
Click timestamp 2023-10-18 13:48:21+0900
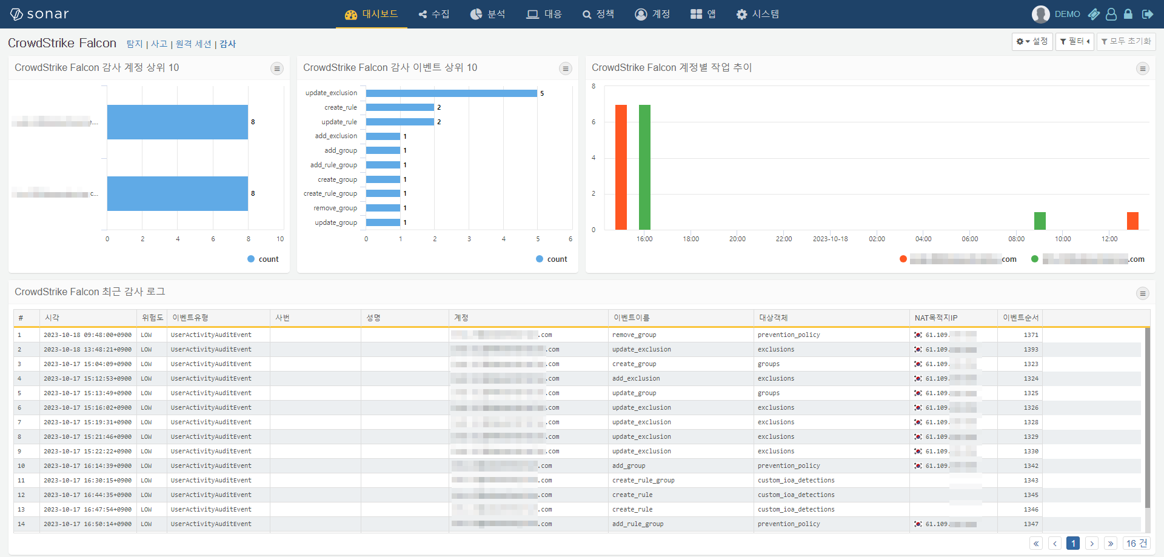(x=87, y=350)
